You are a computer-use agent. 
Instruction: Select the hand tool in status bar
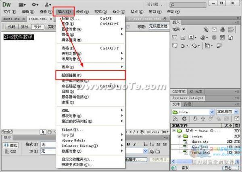(x=49, y=131)
